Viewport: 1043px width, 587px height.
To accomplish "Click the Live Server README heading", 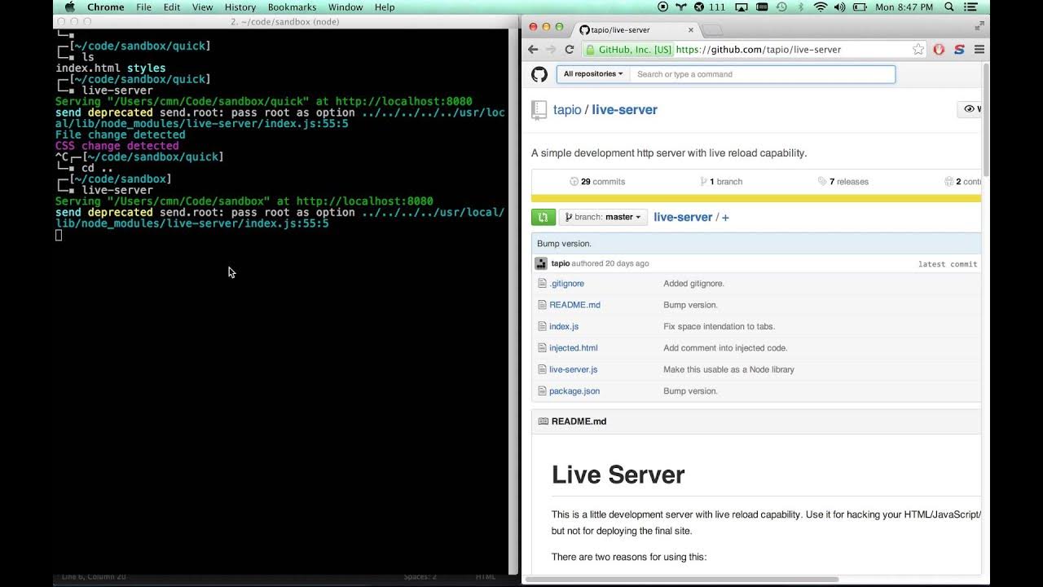I will (618, 474).
